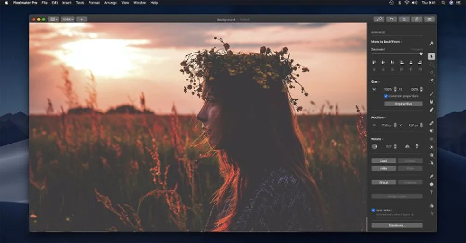Click the plus Add button in the toolbar

tap(81, 20)
